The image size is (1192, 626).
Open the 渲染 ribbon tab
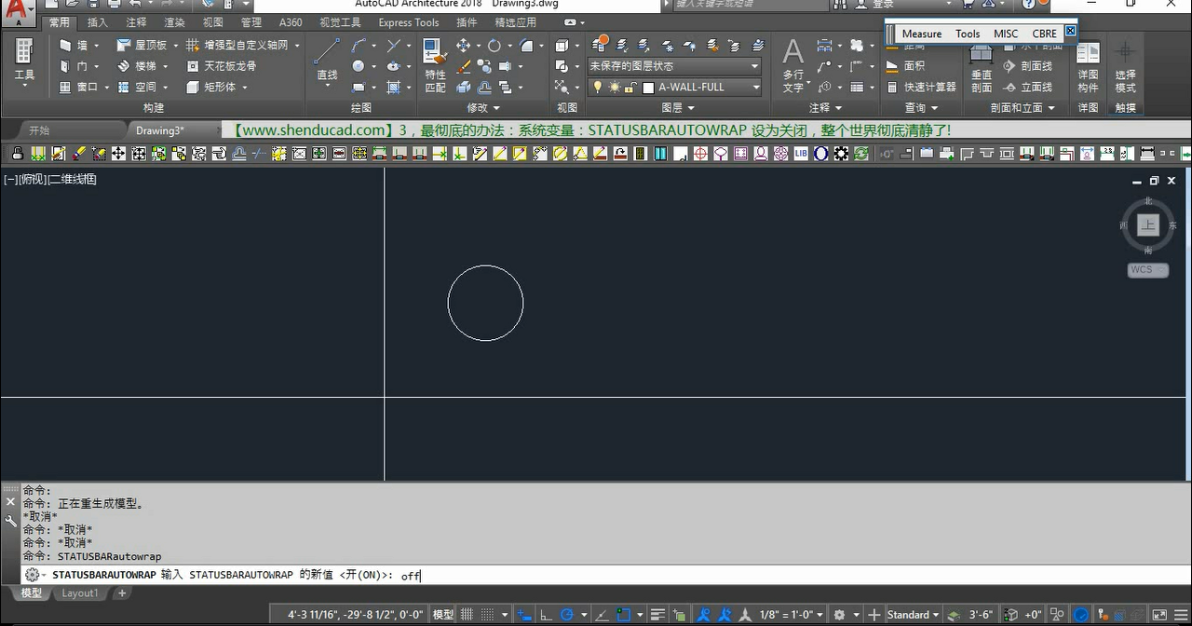point(174,22)
